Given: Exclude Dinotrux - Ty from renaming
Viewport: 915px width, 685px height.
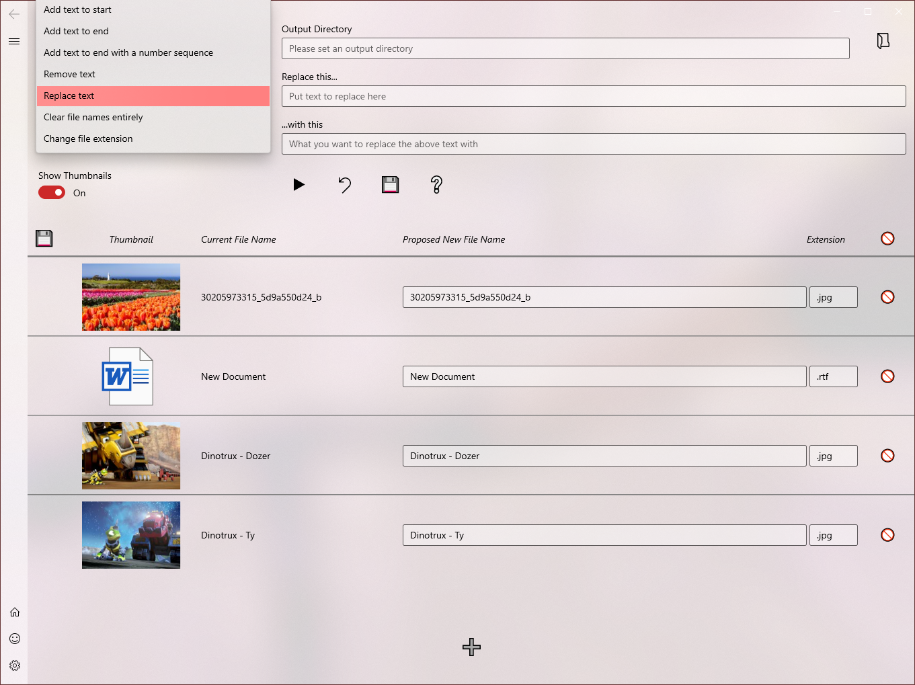Looking at the screenshot, I should pyautogui.click(x=887, y=535).
